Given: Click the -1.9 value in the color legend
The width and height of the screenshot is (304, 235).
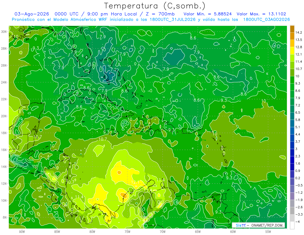Looking at the screenshot, I should (x=299, y=200).
